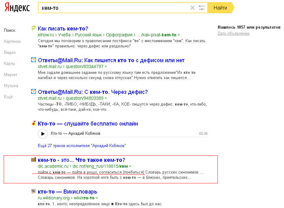
Task: Open advanced search settings icon
Action: pos(202,8)
